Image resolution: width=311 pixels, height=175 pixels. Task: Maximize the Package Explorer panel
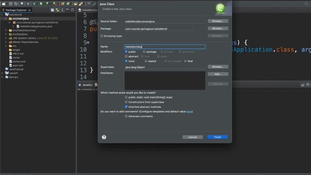click(72, 10)
